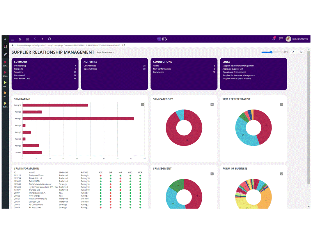312x244 pixels.
Task: Open the Supplier Relationship Management link
Action: [x=238, y=66]
